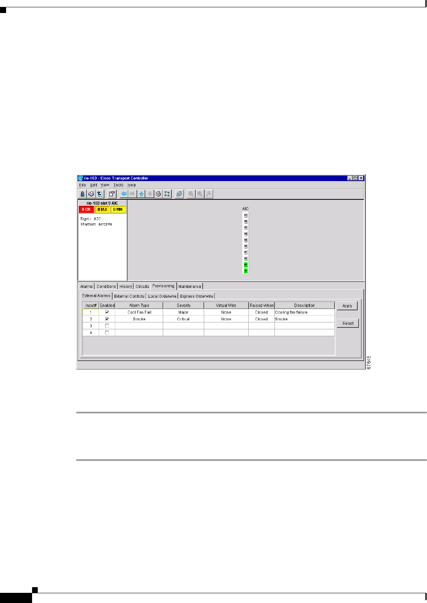The height and width of the screenshot is (603, 427).
Task: Click the Severity column header
Action: tap(183, 305)
